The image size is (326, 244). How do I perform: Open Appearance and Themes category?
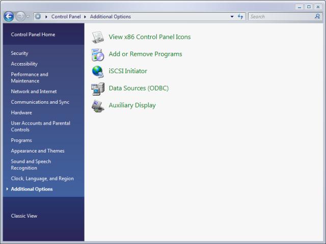38,151
